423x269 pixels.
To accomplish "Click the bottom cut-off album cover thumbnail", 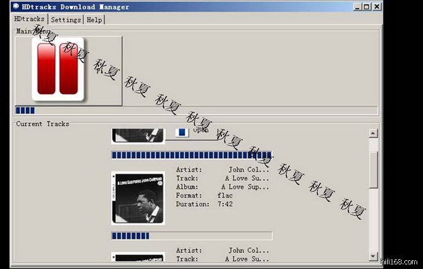I will point(137,257).
